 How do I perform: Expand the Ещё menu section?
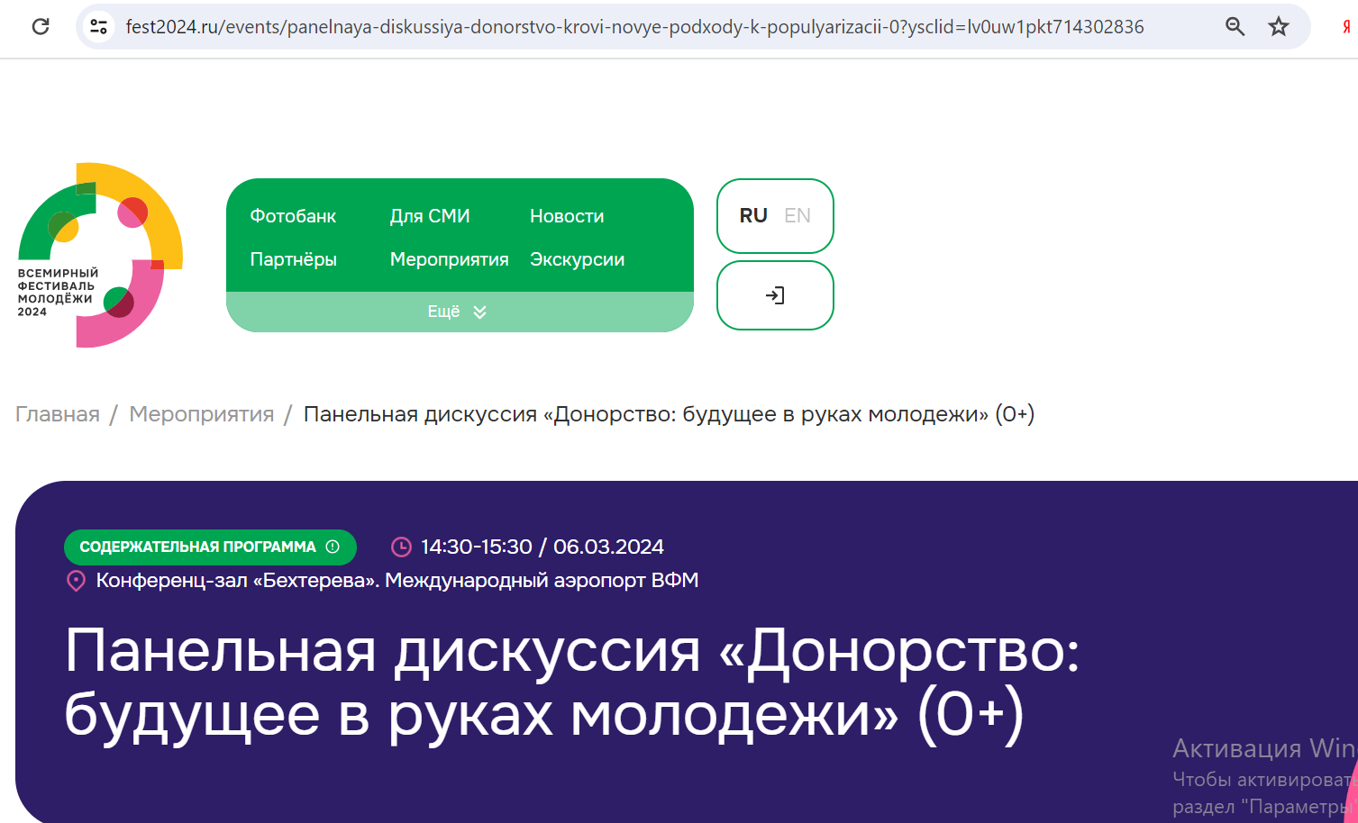[460, 312]
